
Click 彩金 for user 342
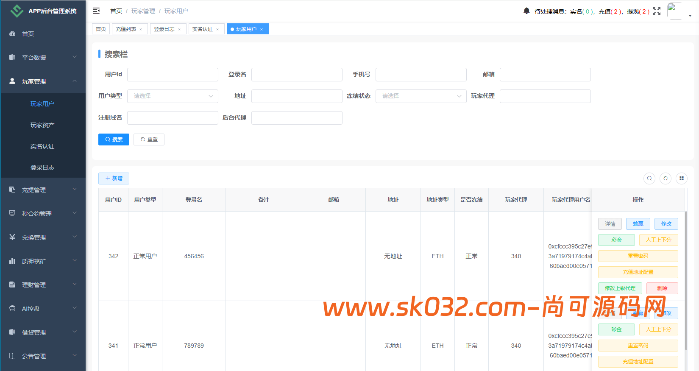point(616,240)
